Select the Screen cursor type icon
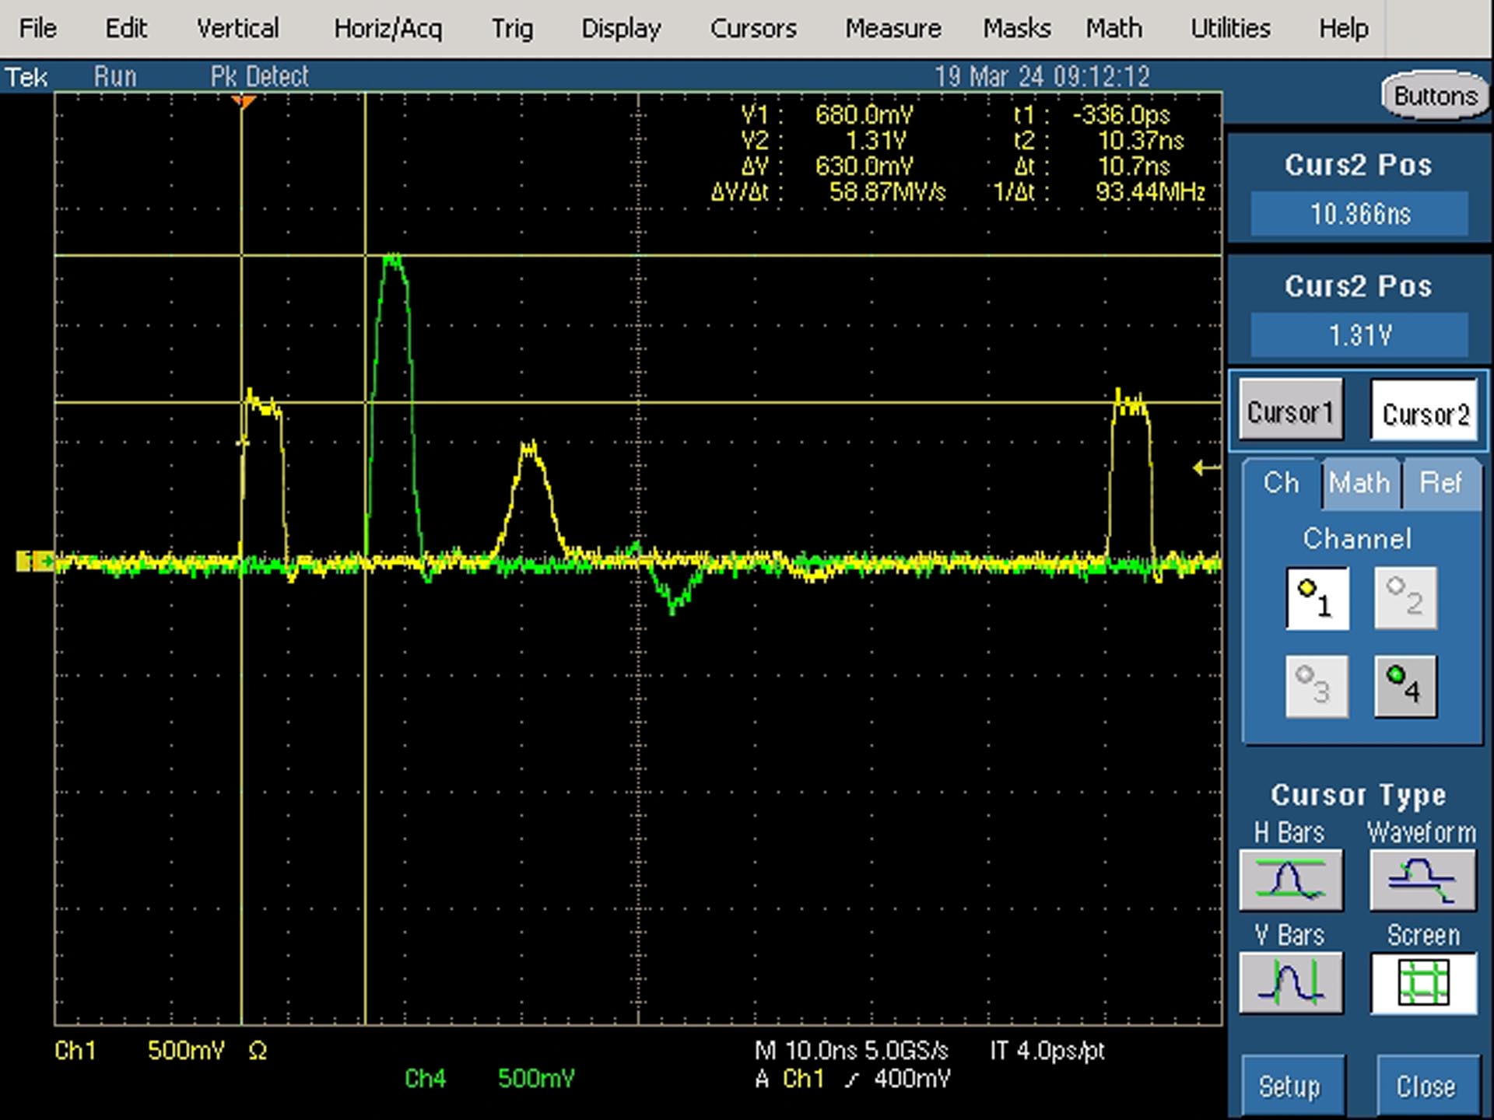The image size is (1494, 1120). tap(1423, 982)
